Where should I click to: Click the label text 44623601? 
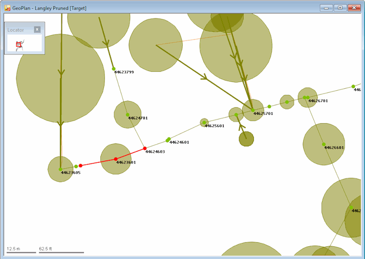tap(126, 162)
